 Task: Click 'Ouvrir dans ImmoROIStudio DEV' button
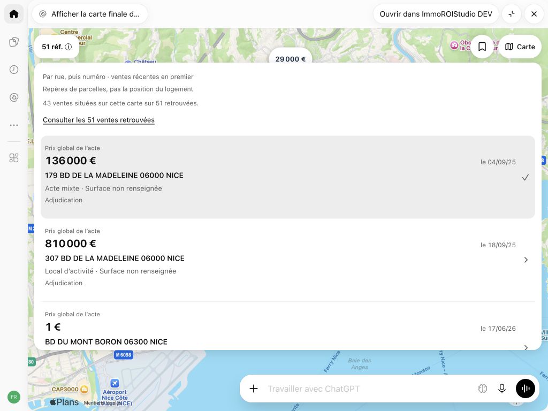coord(436,14)
